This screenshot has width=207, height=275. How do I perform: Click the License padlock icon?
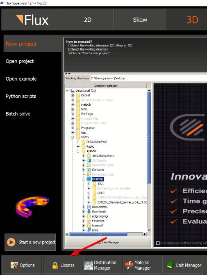(x=55, y=266)
